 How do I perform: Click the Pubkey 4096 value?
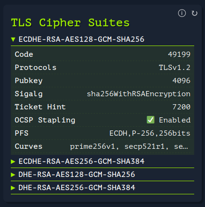(x=181, y=81)
